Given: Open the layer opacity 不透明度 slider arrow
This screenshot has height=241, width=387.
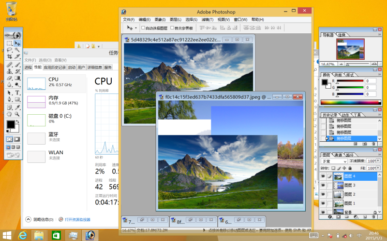Looking at the screenshot, I should coord(378,161).
